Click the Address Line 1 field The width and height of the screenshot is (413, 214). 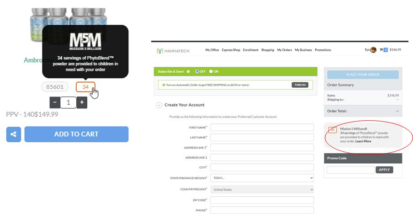click(262, 147)
